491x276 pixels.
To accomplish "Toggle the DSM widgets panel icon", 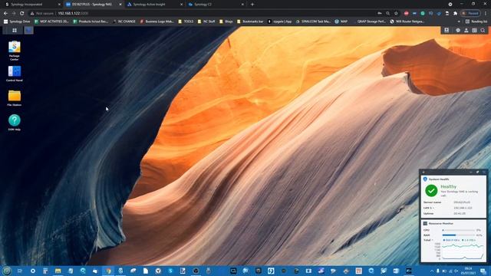I will coord(474,31).
